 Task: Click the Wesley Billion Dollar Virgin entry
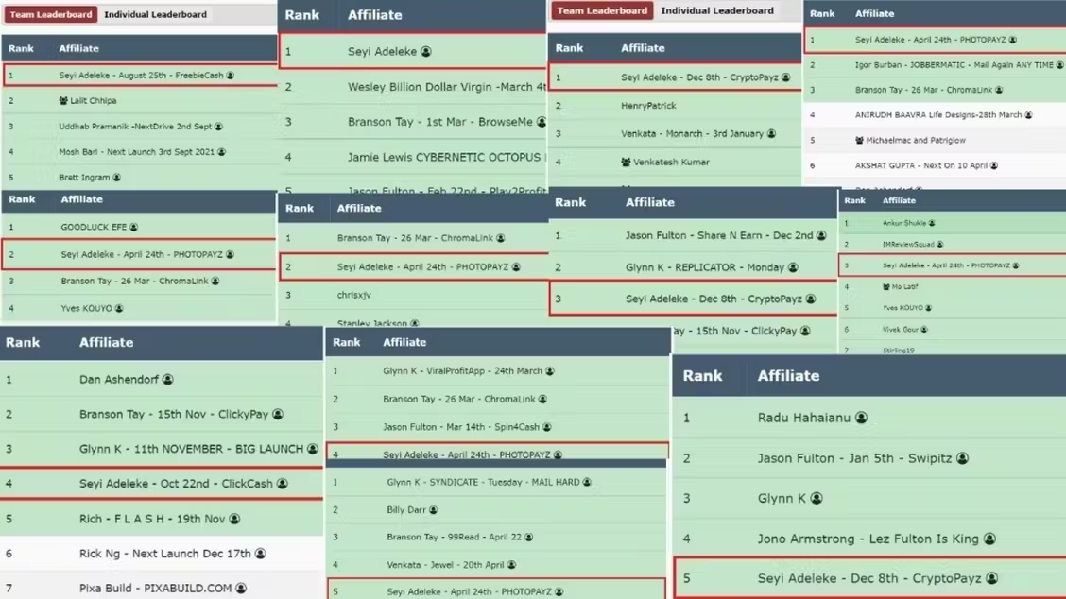[446, 87]
